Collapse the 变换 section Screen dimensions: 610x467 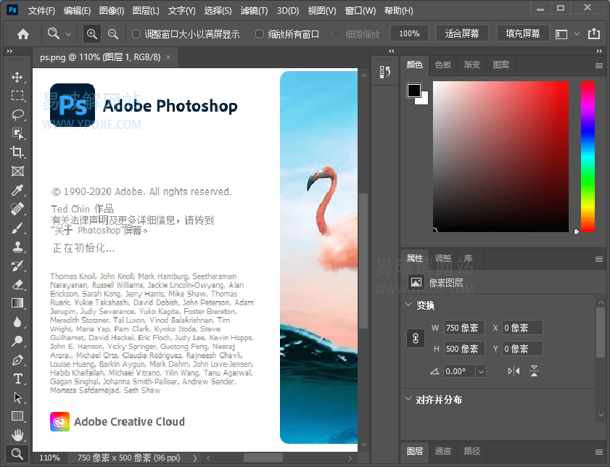point(408,305)
